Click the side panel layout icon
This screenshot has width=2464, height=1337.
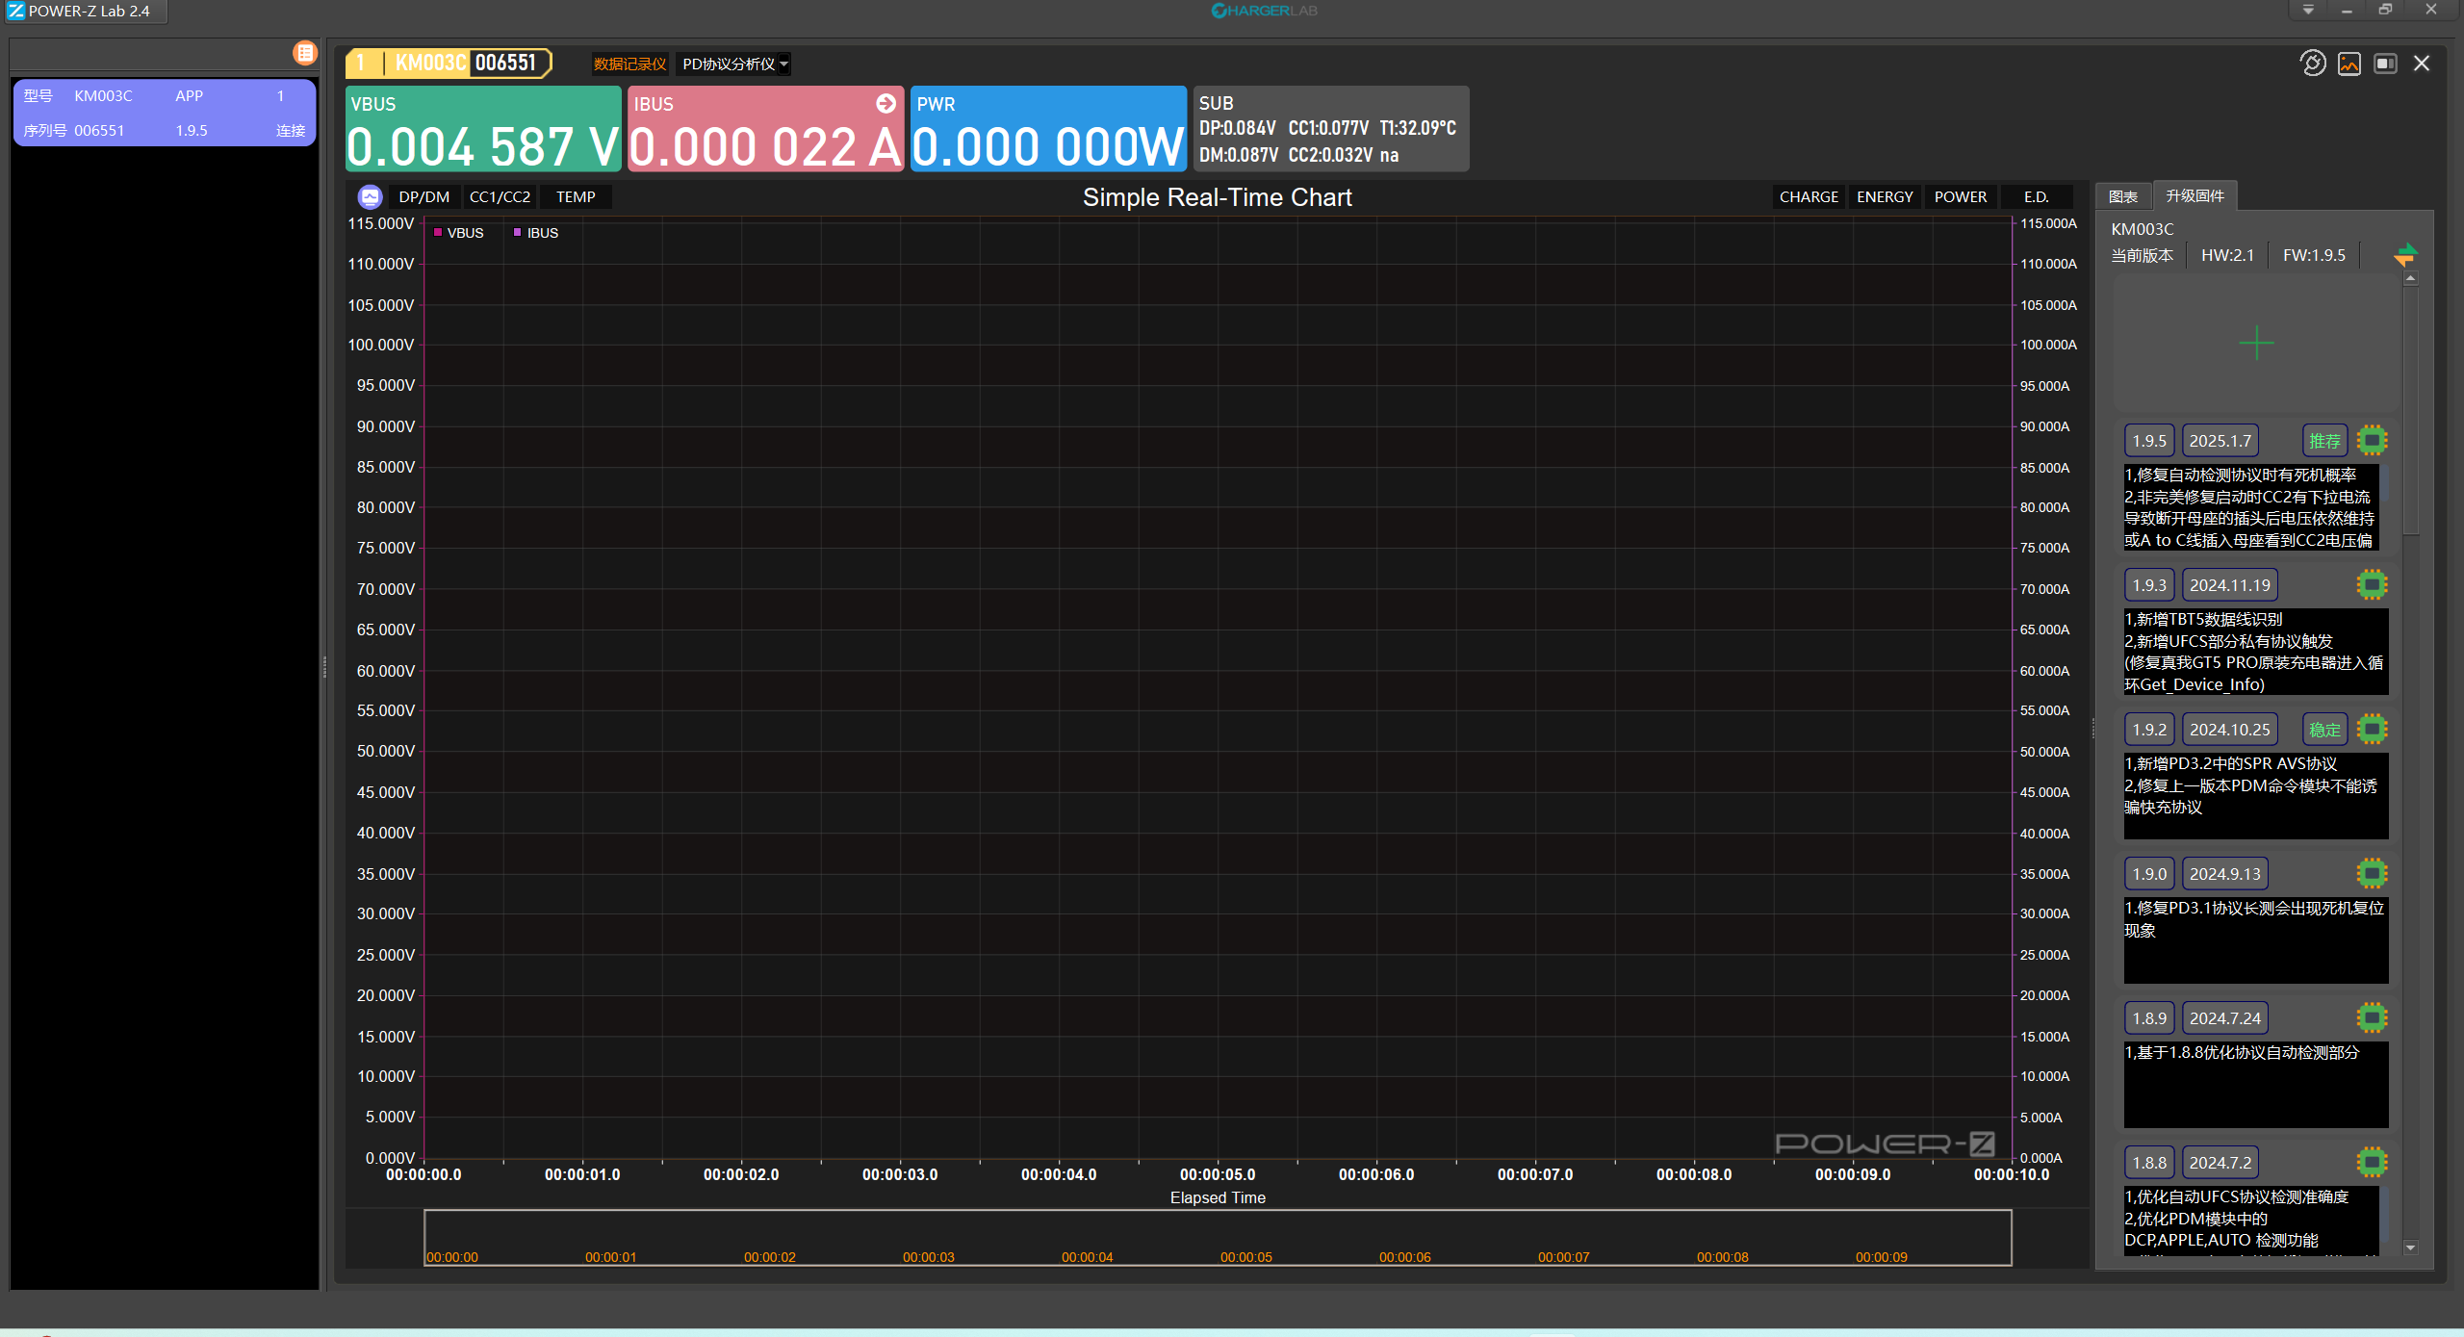pyautogui.click(x=2385, y=64)
